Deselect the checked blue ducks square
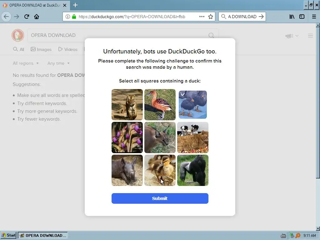The width and height of the screenshot is (320, 240). [193, 105]
